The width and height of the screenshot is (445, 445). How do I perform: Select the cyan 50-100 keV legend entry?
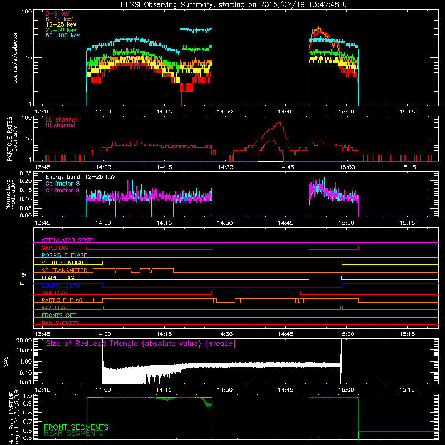[63, 36]
